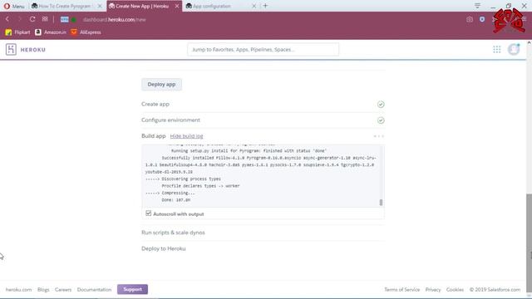Open the ad blocker shield icon
The image size is (532, 299).
482,20
